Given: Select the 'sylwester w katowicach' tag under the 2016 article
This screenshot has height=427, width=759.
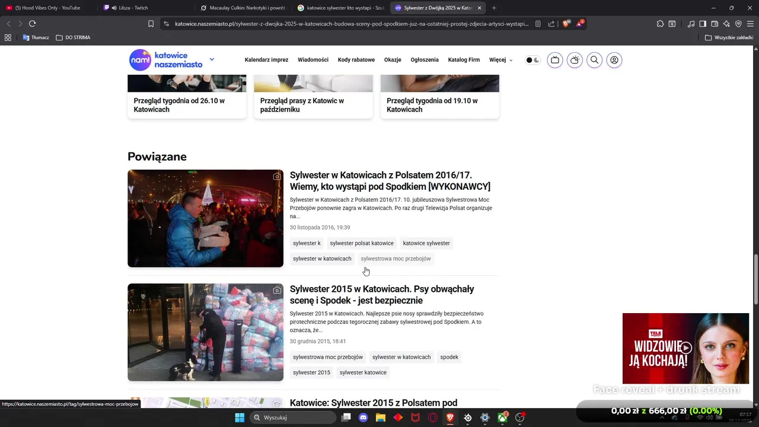Looking at the screenshot, I should (322, 259).
